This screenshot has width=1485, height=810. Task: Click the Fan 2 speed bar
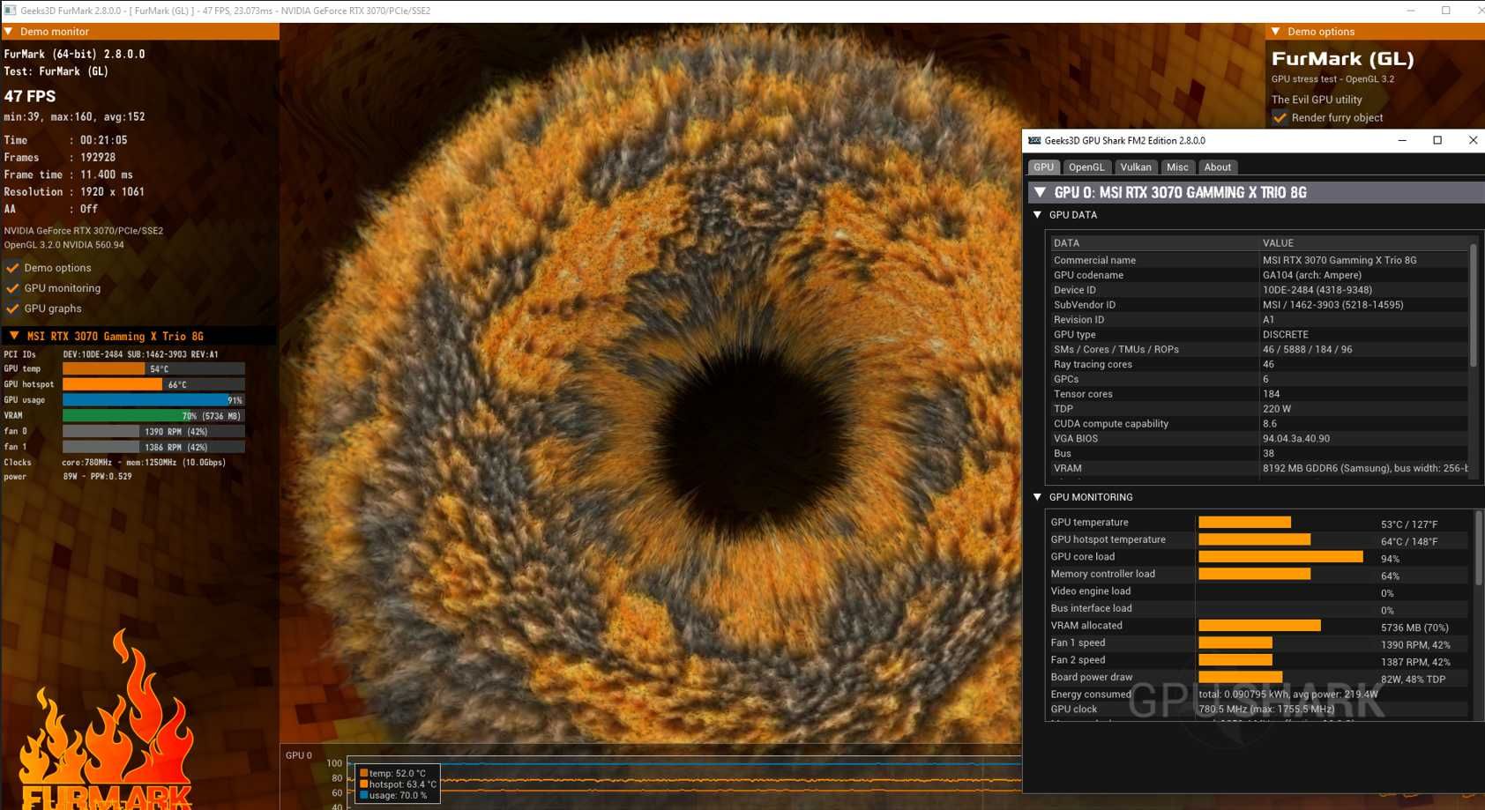tap(1235, 660)
